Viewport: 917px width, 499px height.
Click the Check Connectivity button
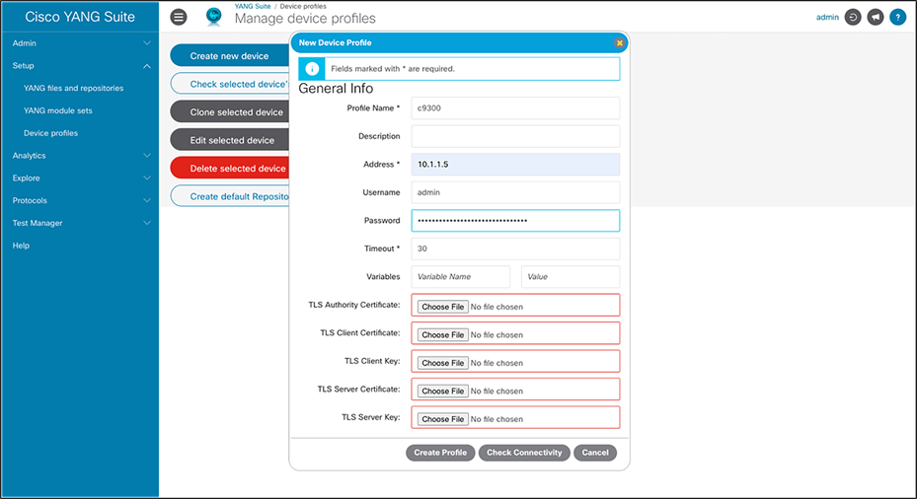(524, 453)
